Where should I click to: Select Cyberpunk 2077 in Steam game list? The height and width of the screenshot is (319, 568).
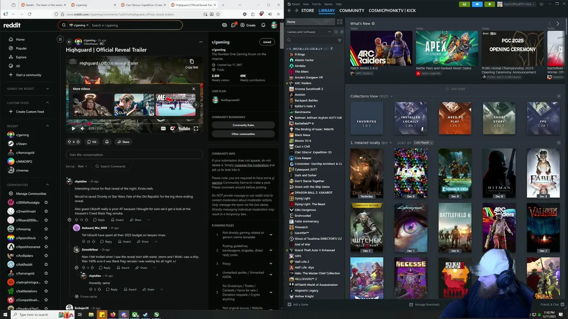(305, 169)
